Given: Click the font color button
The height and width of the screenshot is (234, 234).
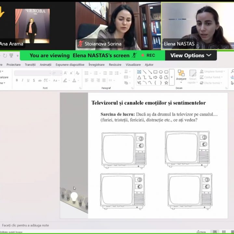Looking at the screenshot, I should pyautogui.click(x=74, y=80).
